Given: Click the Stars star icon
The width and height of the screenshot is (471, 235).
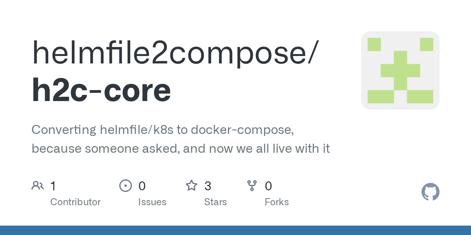Looking at the screenshot, I should pyautogui.click(x=191, y=186).
